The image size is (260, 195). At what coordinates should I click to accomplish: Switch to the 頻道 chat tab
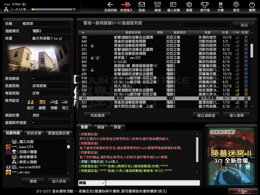(101, 127)
